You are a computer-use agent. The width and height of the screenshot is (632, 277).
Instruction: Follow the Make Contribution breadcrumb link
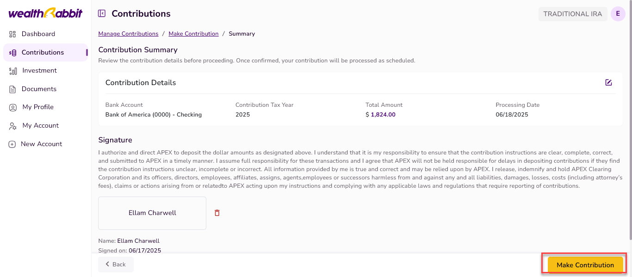click(193, 34)
